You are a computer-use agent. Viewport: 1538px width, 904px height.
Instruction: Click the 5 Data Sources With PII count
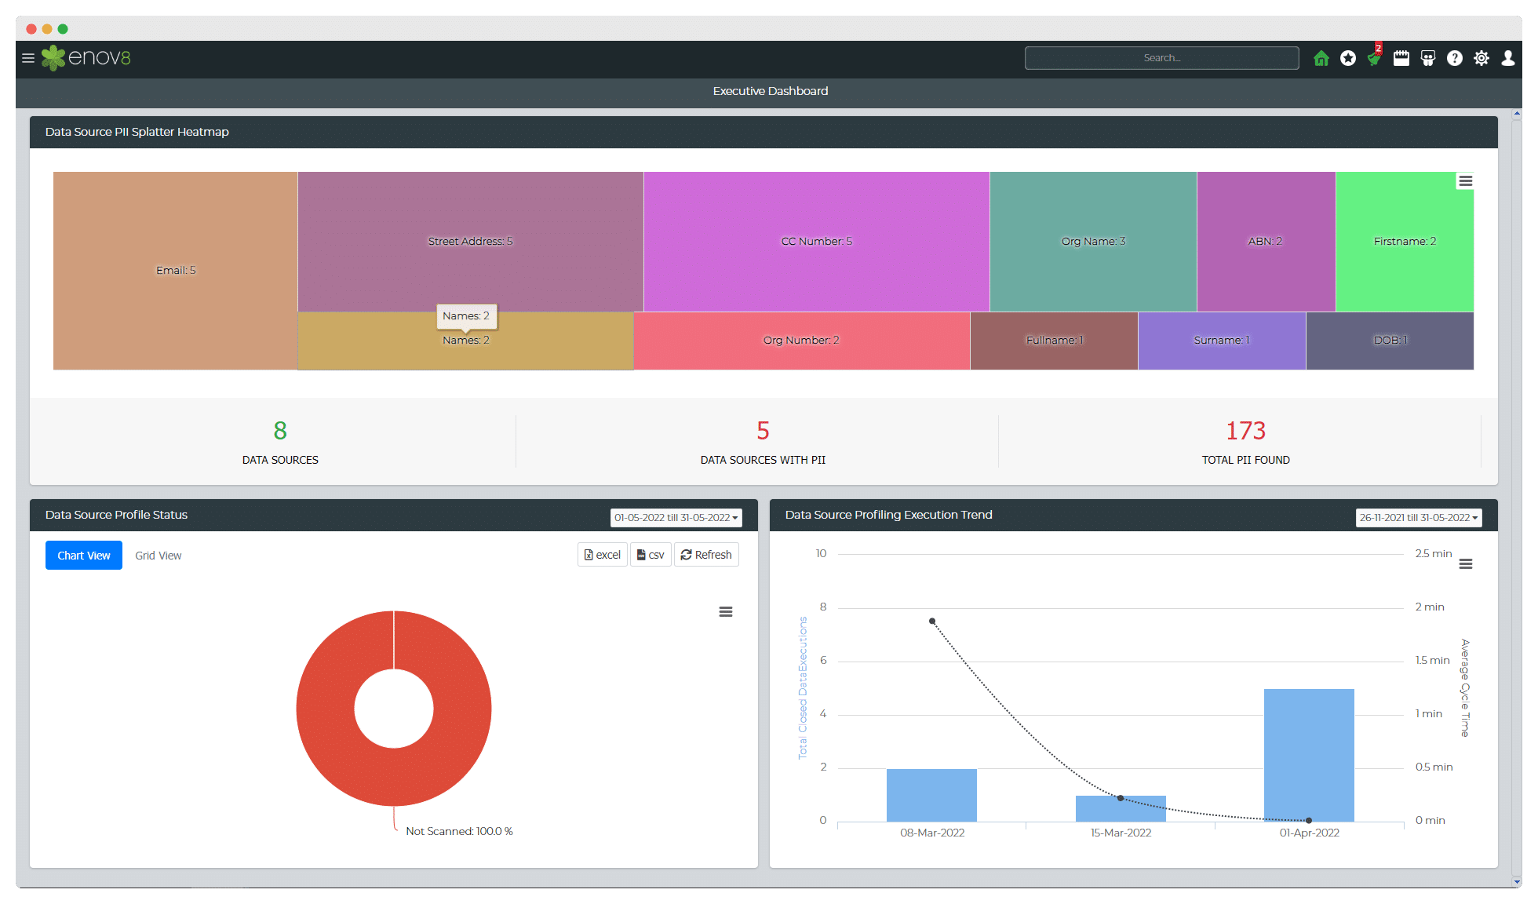click(763, 431)
